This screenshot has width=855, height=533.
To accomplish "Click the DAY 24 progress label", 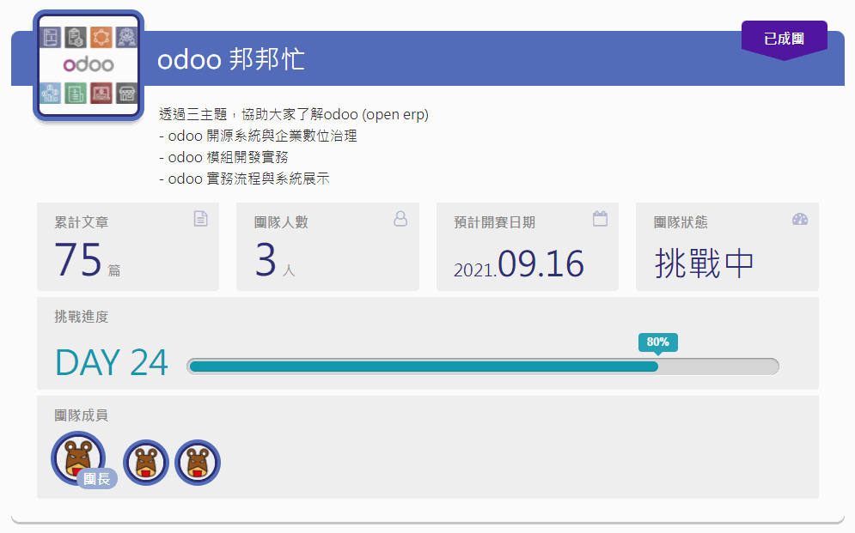I will 111,363.
